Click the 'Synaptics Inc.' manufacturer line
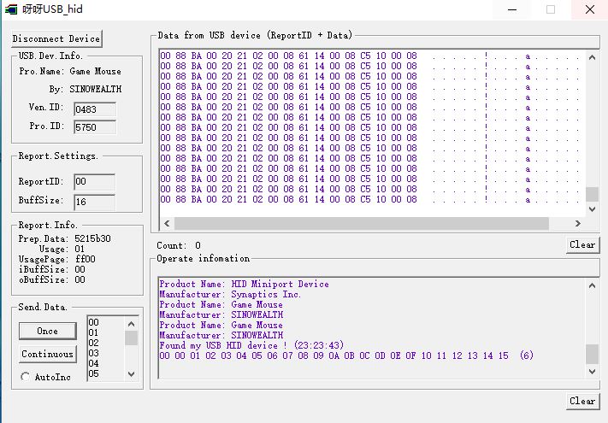Viewport: 608px width, 423px height. click(x=230, y=295)
